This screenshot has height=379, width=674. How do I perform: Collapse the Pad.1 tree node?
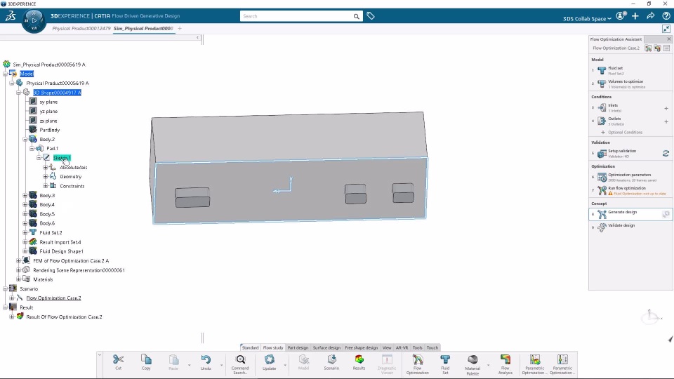[x=32, y=149]
